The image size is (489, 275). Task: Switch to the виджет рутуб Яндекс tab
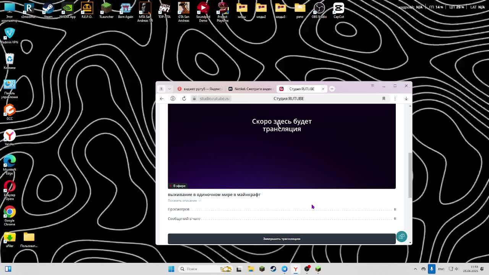click(x=200, y=89)
